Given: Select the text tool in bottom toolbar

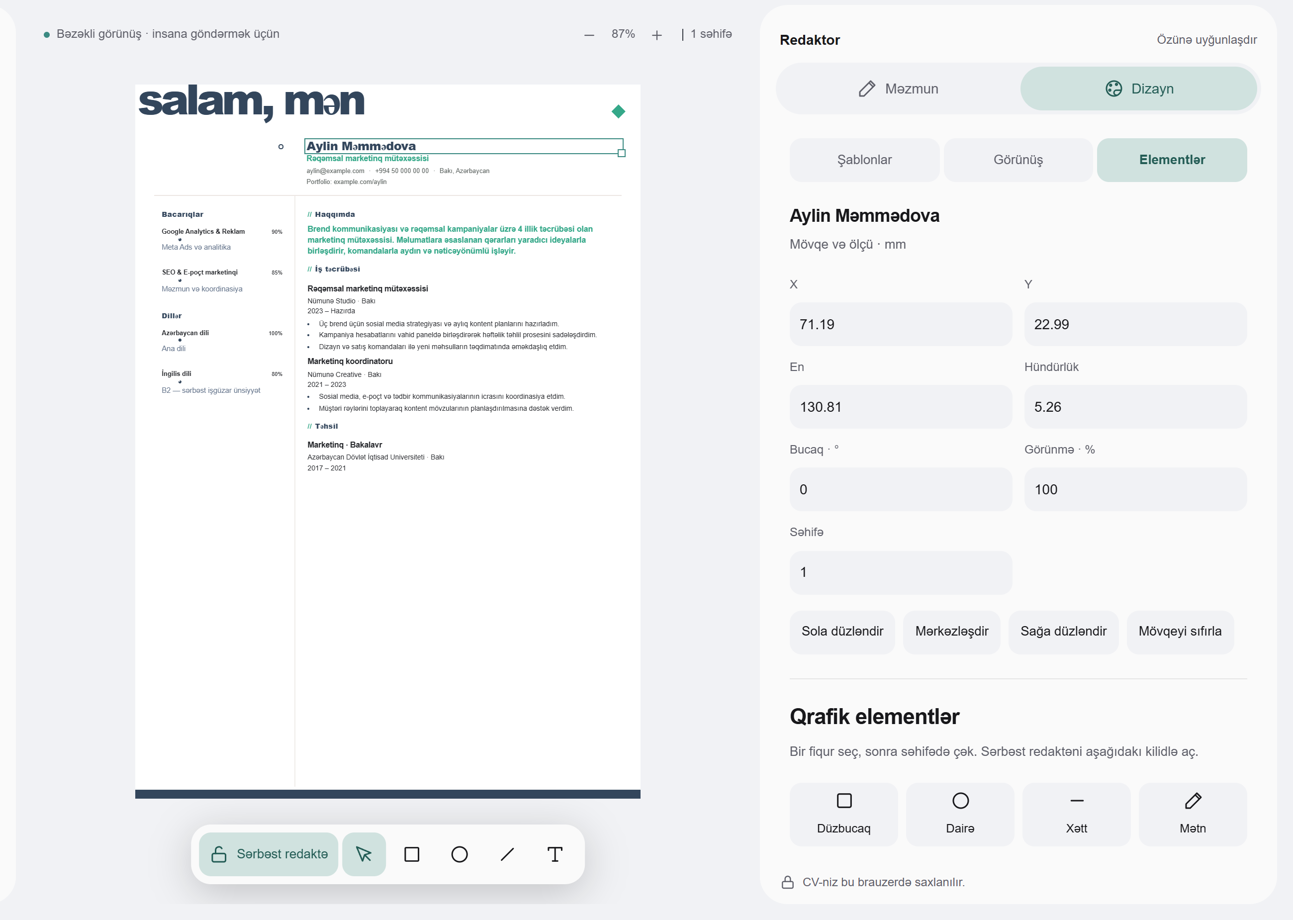Looking at the screenshot, I should tap(555, 854).
